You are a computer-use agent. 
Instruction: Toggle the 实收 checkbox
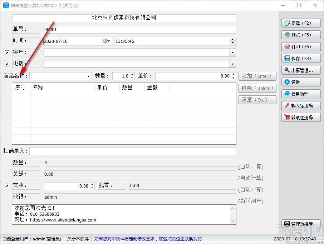(x=7, y=186)
